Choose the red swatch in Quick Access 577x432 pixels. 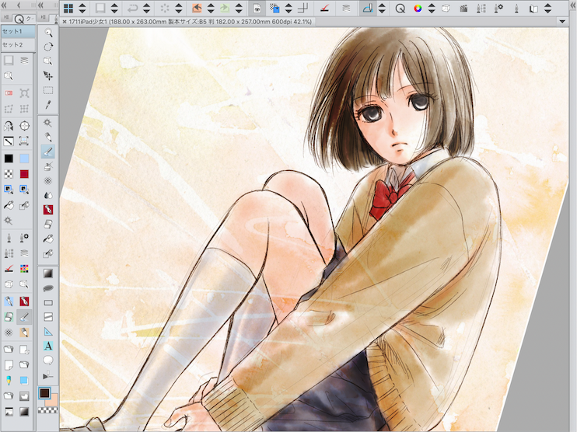[24, 174]
